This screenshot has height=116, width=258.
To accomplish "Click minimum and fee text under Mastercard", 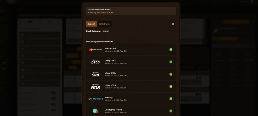I will (x=116, y=51).
